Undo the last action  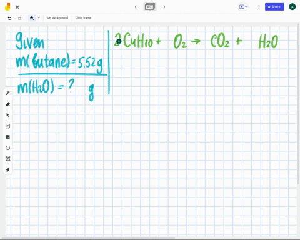9,18
